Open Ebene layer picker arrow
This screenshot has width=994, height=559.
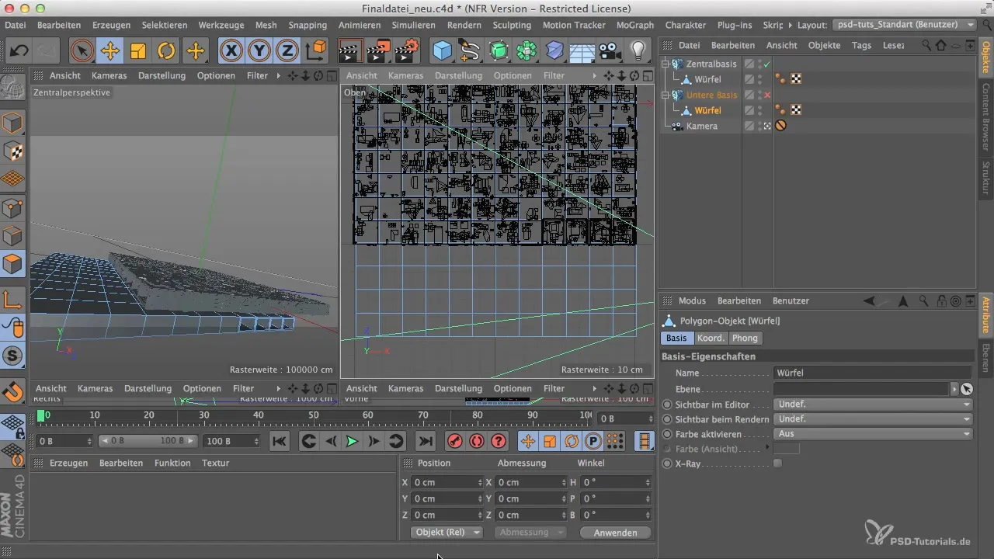954,389
